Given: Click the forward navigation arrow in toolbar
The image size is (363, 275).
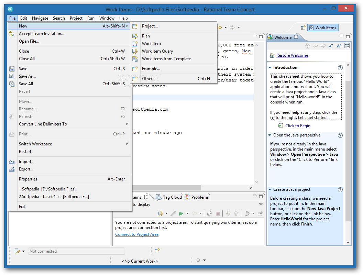Looking at the screenshot, I should pos(232,27).
